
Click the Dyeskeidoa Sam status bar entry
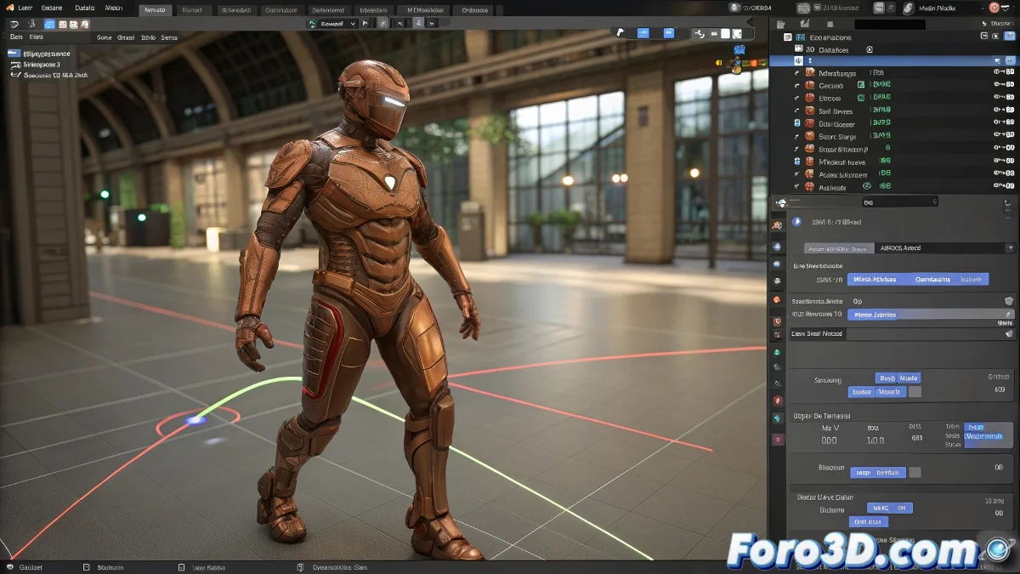click(340, 567)
